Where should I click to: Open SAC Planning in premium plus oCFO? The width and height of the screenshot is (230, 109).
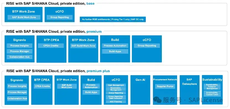coord(116,102)
